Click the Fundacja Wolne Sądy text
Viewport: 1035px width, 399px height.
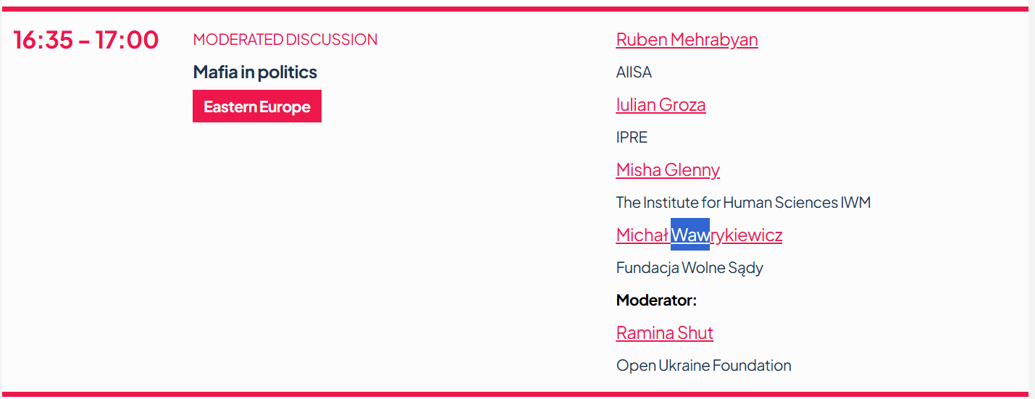tap(690, 268)
